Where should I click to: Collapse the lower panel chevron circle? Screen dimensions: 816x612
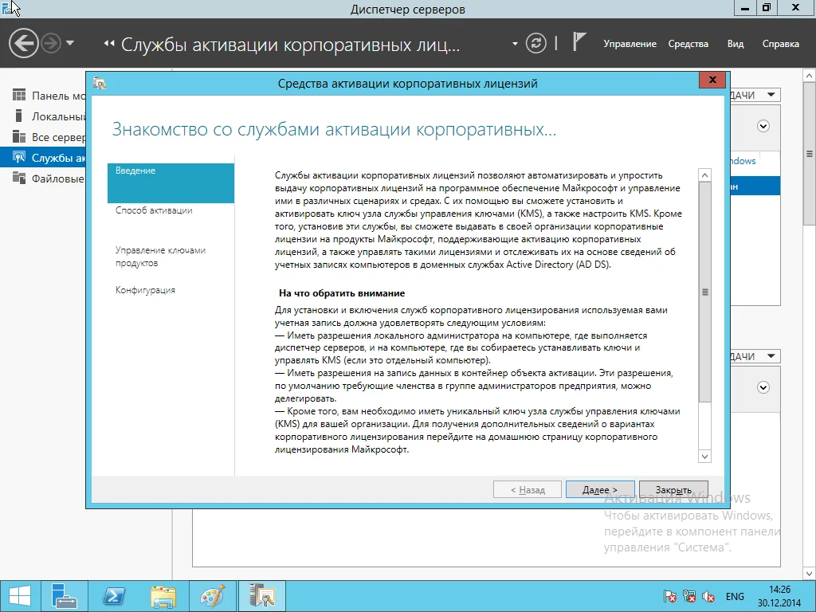point(763,387)
